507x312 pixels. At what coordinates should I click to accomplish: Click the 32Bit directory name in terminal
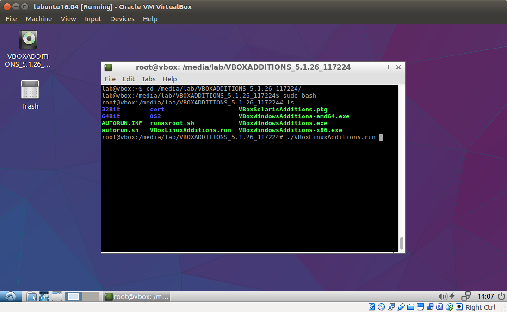pyautogui.click(x=111, y=110)
